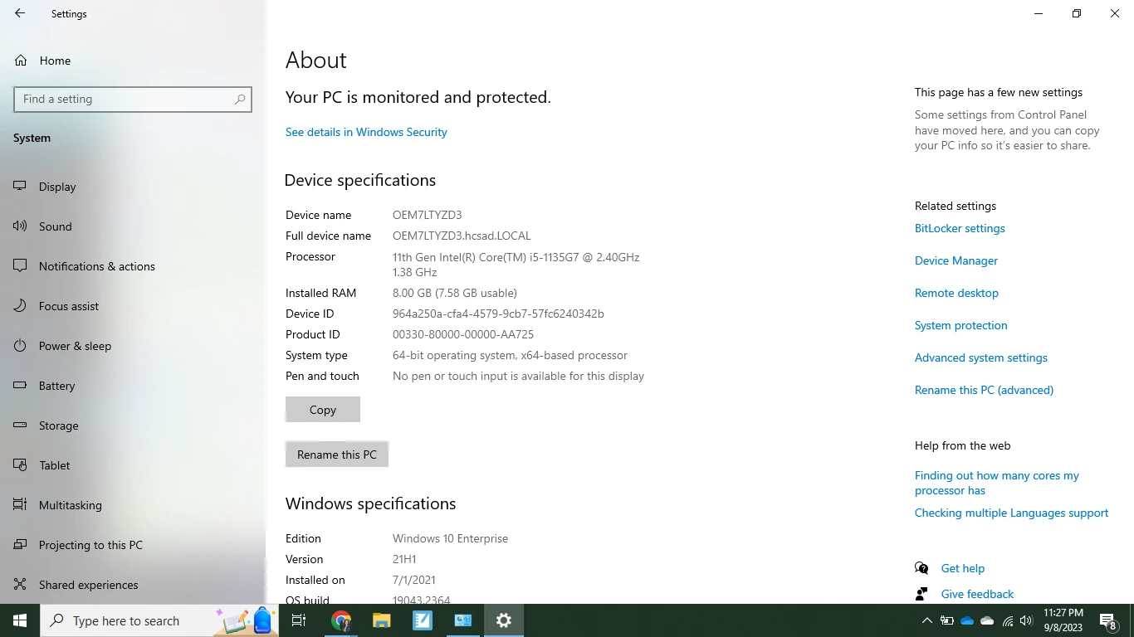
Task: Open the System protection link
Action: 960,325
